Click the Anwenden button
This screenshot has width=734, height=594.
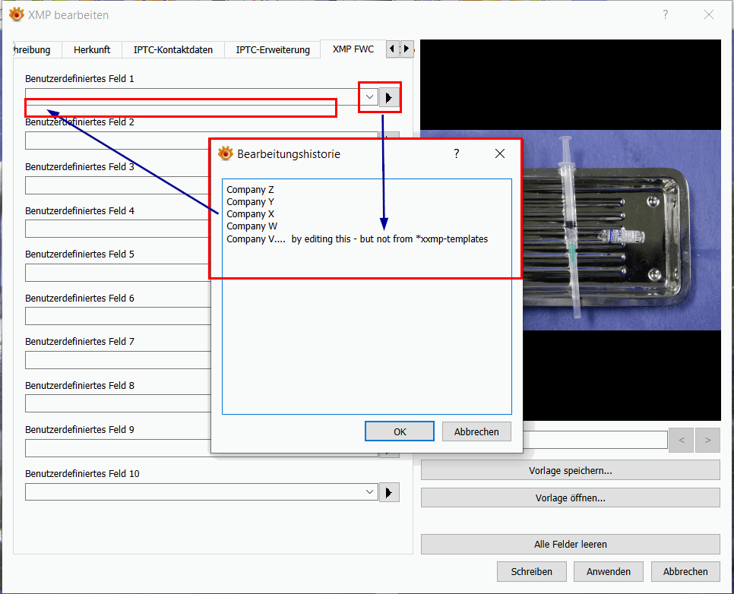(x=609, y=571)
